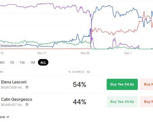Viewport: 153px width, 122px height.
Task: Click Buy No for Calin Georgescu
Action: (x=146, y=102)
